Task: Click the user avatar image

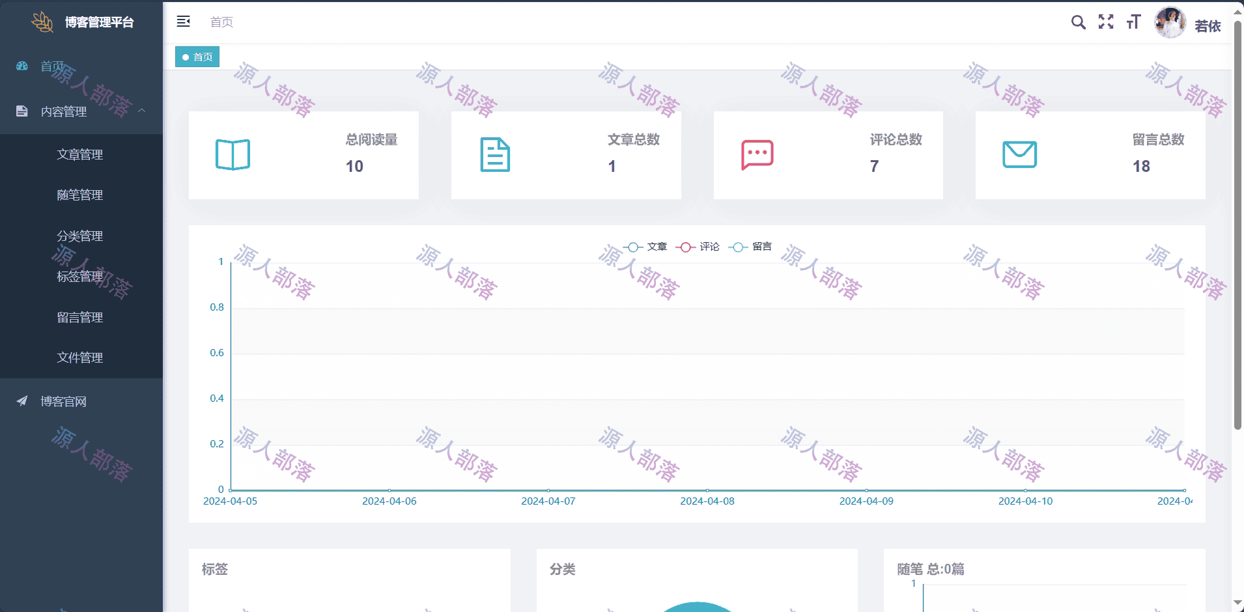Action: (x=1170, y=23)
